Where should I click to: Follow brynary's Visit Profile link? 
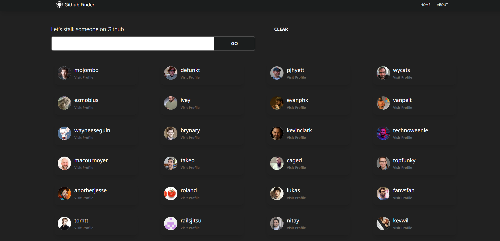click(x=190, y=138)
